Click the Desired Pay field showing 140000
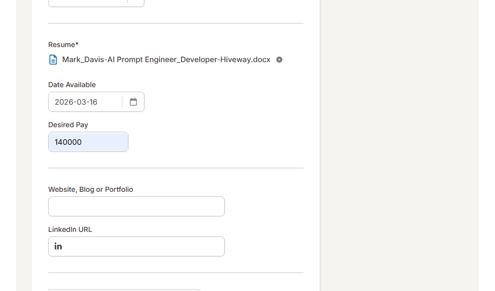This screenshot has height=291, width=495. 88,142
